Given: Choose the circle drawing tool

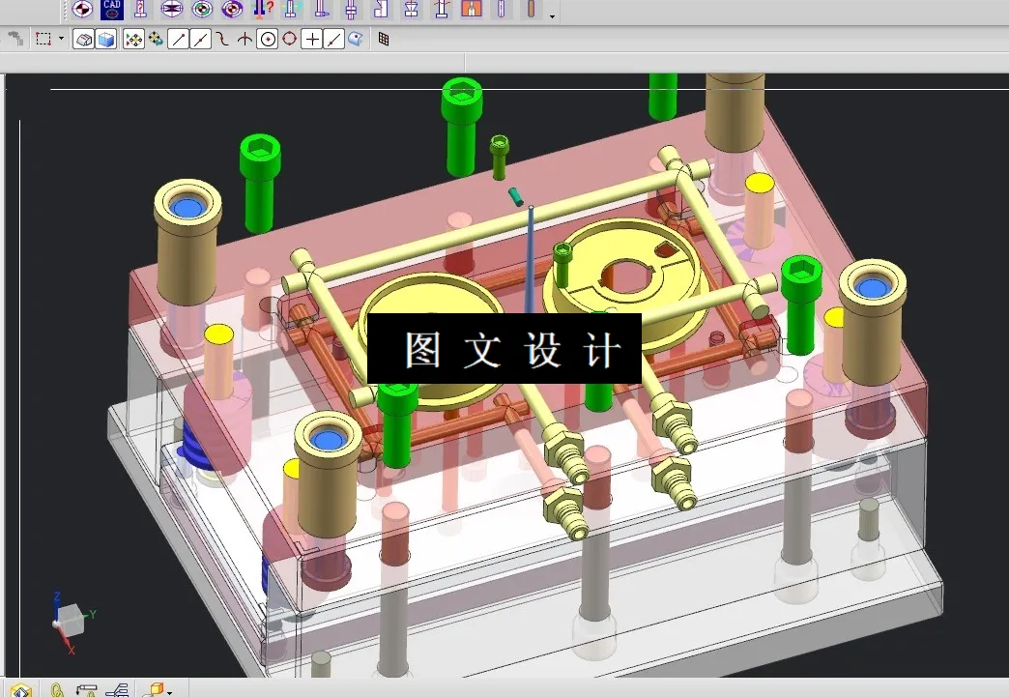Looking at the screenshot, I should tap(266, 39).
